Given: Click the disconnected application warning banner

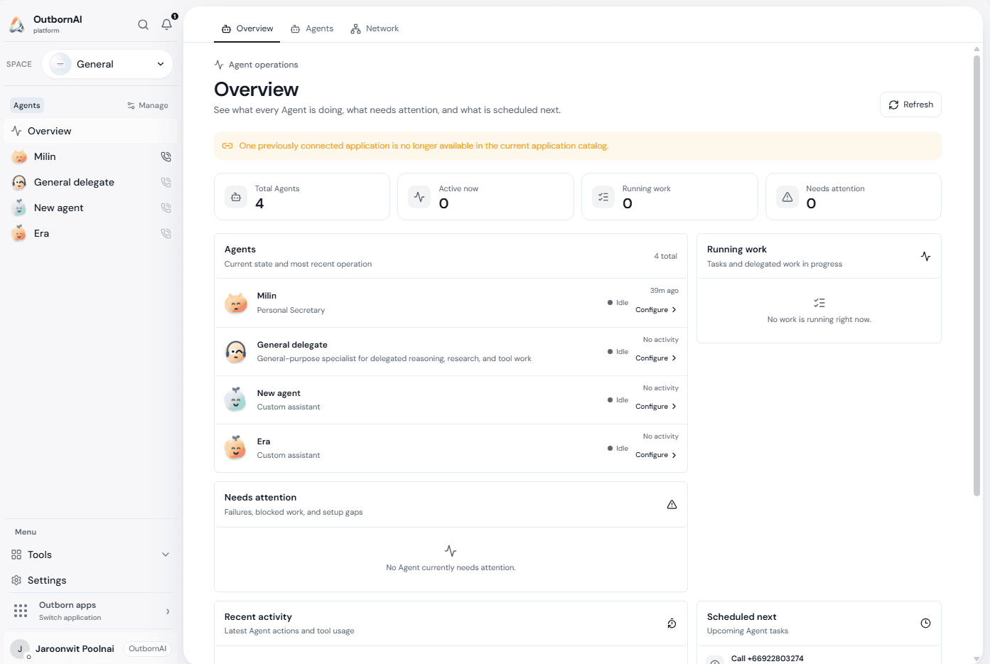Looking at the screenshot, I should pos(578,146).
